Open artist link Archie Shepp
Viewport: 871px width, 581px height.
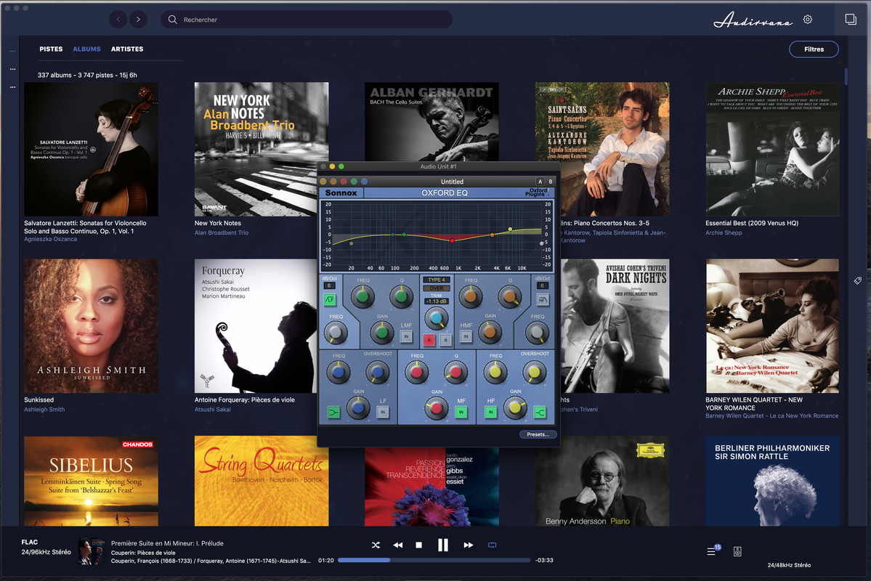pos(724,232)
